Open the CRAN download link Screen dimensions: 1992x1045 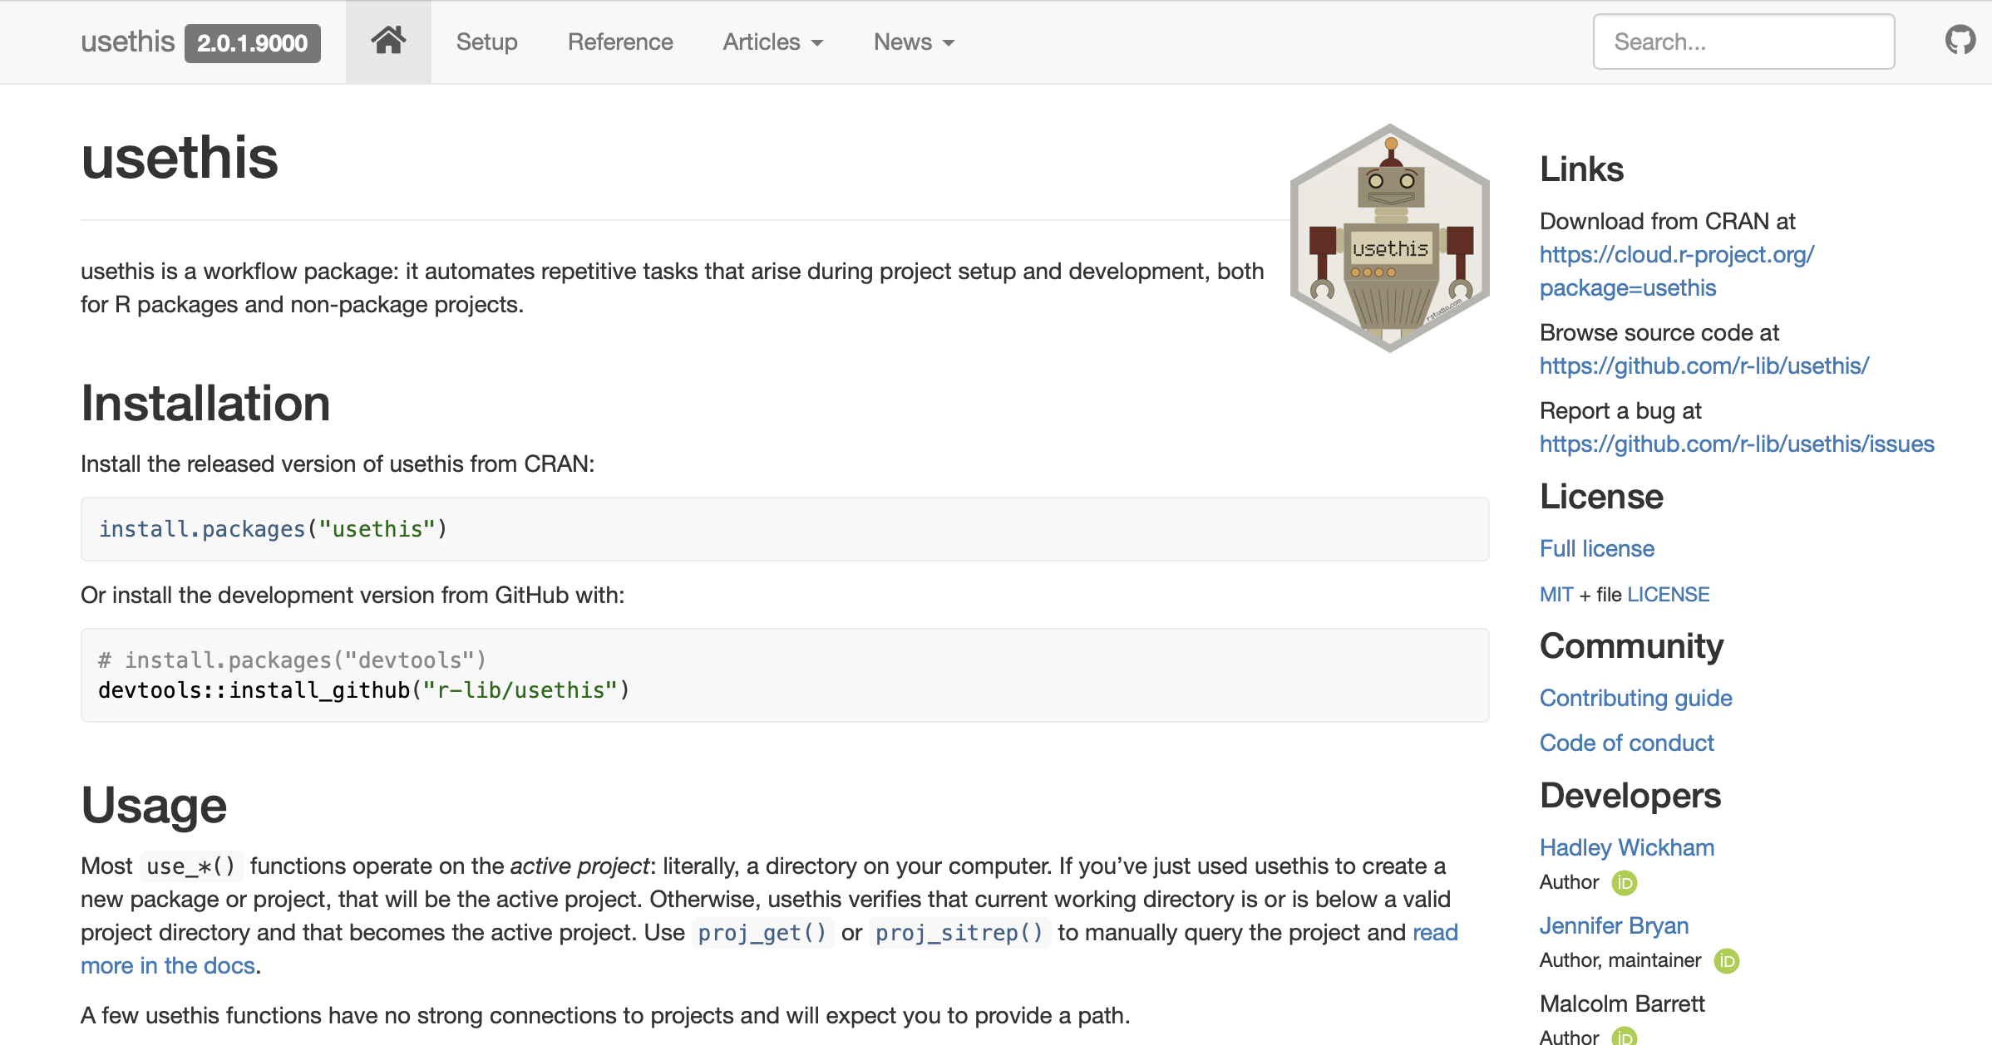1676,271
